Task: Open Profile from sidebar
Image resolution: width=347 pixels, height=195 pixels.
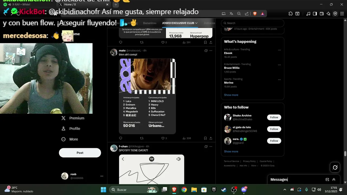Action: 71,129
